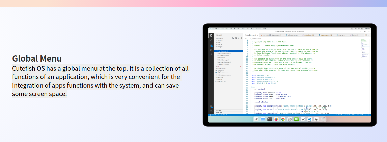The width and height of the screenshot is (387, 142).
Task: Open the file manager folder dock icon
Action: click(x=263, y=119)
